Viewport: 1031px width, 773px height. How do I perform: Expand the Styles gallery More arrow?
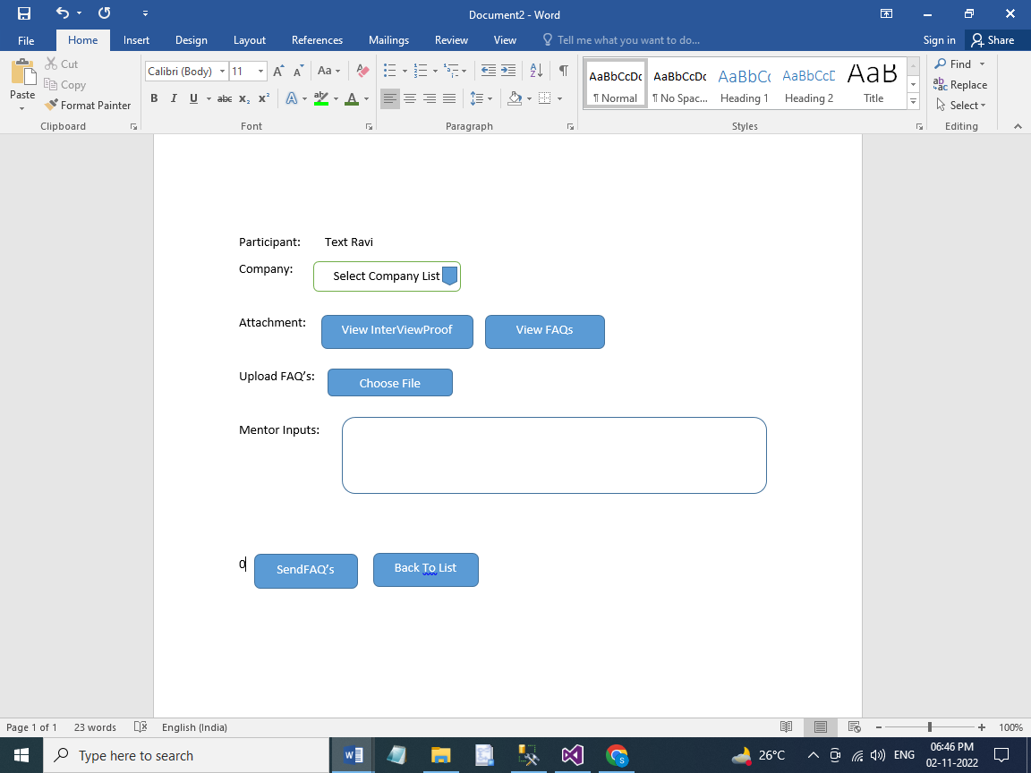tap(913, 102)
